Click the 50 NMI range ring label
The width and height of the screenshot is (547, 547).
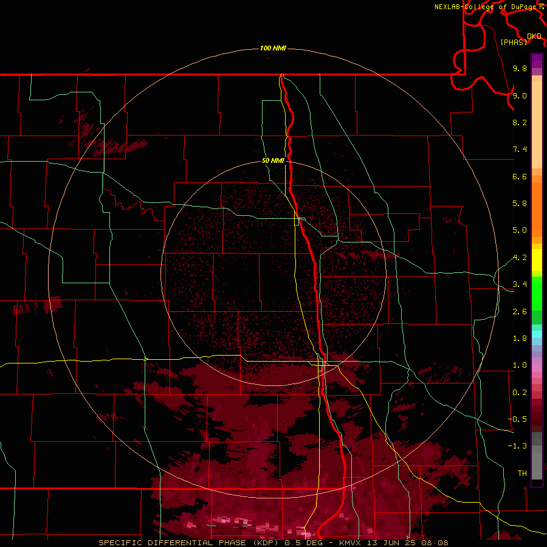click(273, 160)
